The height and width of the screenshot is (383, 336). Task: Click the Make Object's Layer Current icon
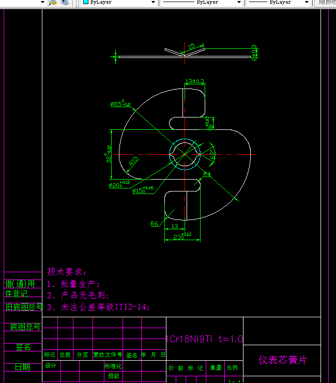point(52,3)
